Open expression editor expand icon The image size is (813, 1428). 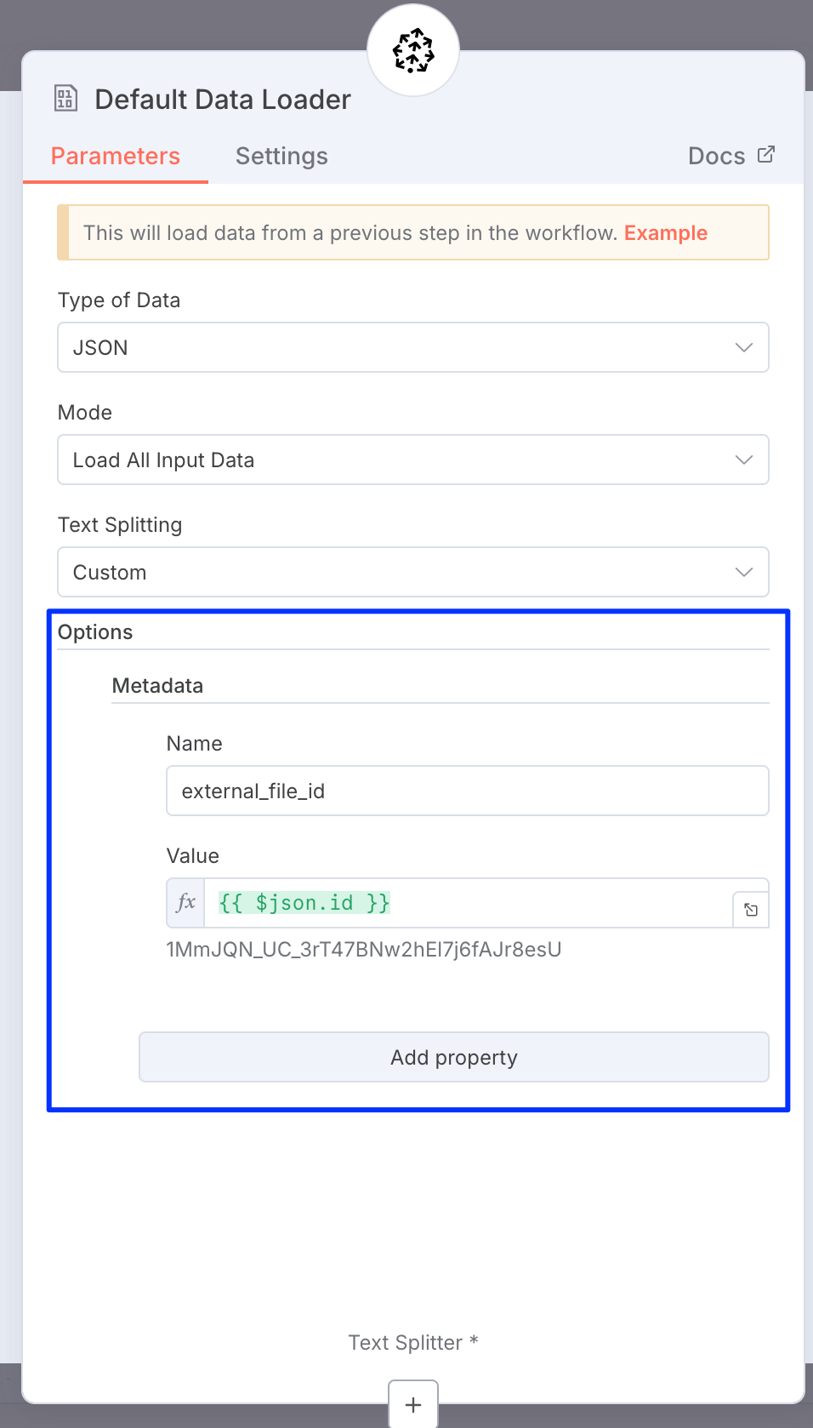click(751, 910)
